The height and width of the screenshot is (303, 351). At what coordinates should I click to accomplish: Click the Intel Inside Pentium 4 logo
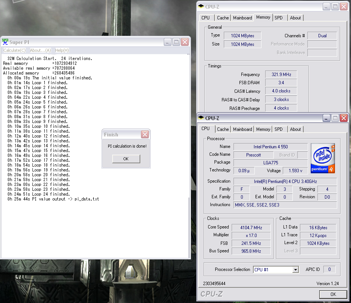coord(323,158)
